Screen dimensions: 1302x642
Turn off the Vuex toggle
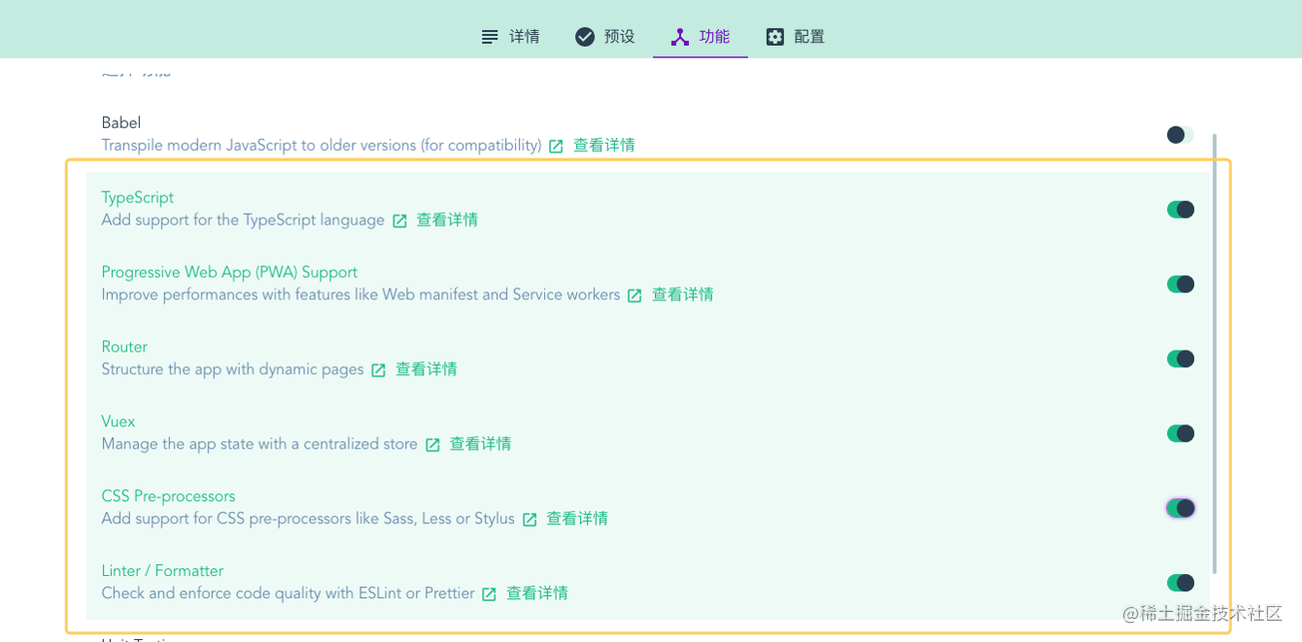click(1180, 433)
